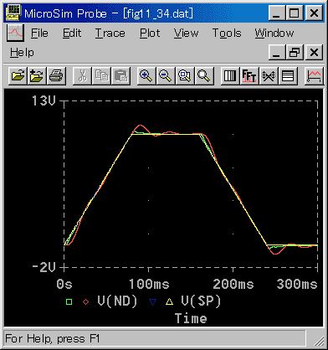Click the 0s X-axis label

click(64, 284)
